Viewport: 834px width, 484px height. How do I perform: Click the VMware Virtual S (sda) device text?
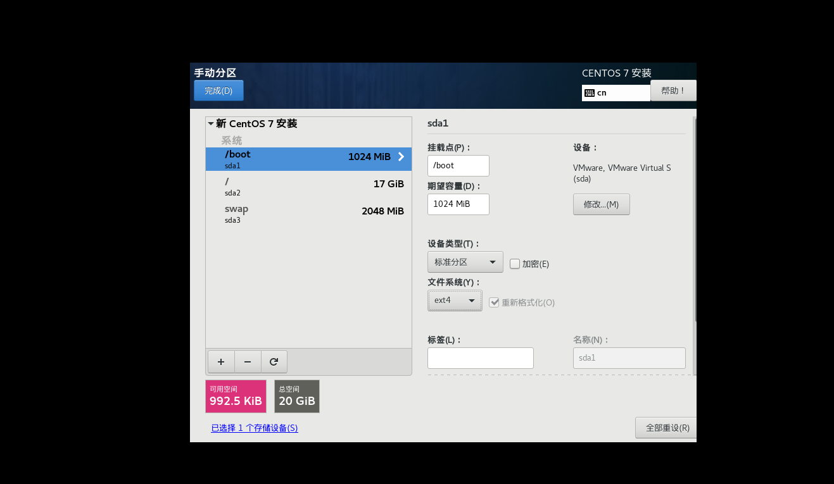(x=622, y=173)
